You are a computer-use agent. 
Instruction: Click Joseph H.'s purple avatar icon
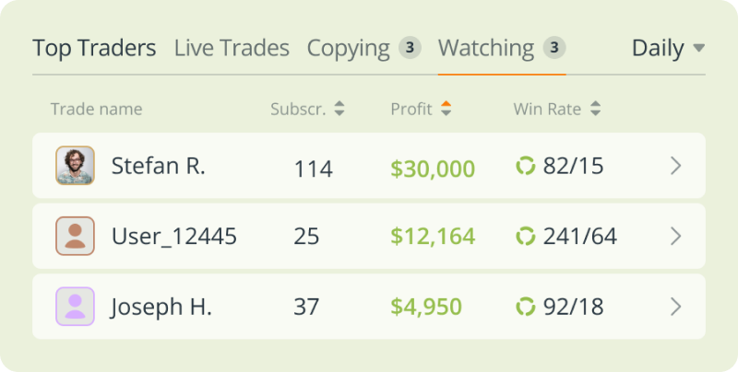(x=76, y=307)
